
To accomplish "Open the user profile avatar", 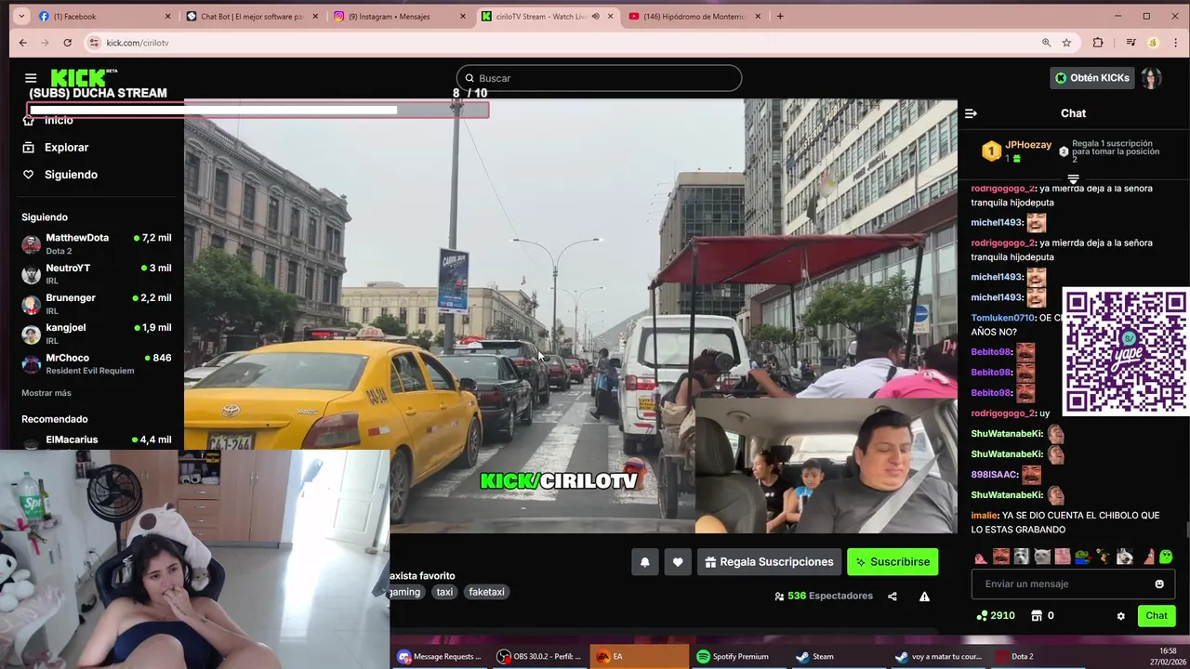I will 1151,78.
